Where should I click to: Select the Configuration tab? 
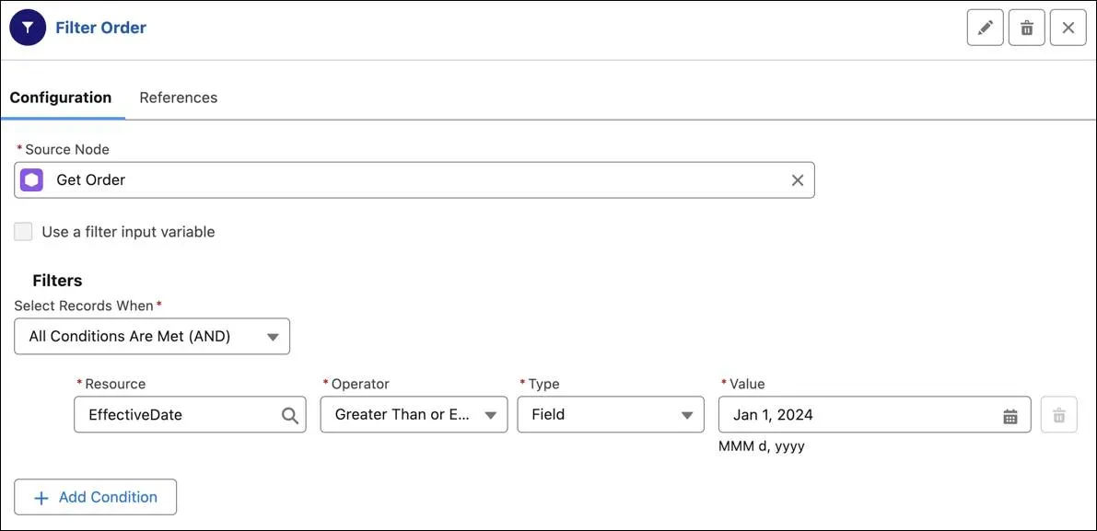[61, 98]
